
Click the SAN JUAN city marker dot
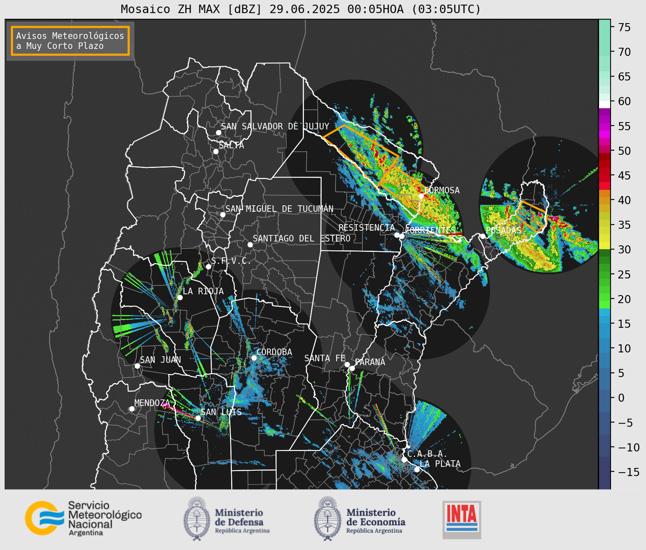[137, 366]
